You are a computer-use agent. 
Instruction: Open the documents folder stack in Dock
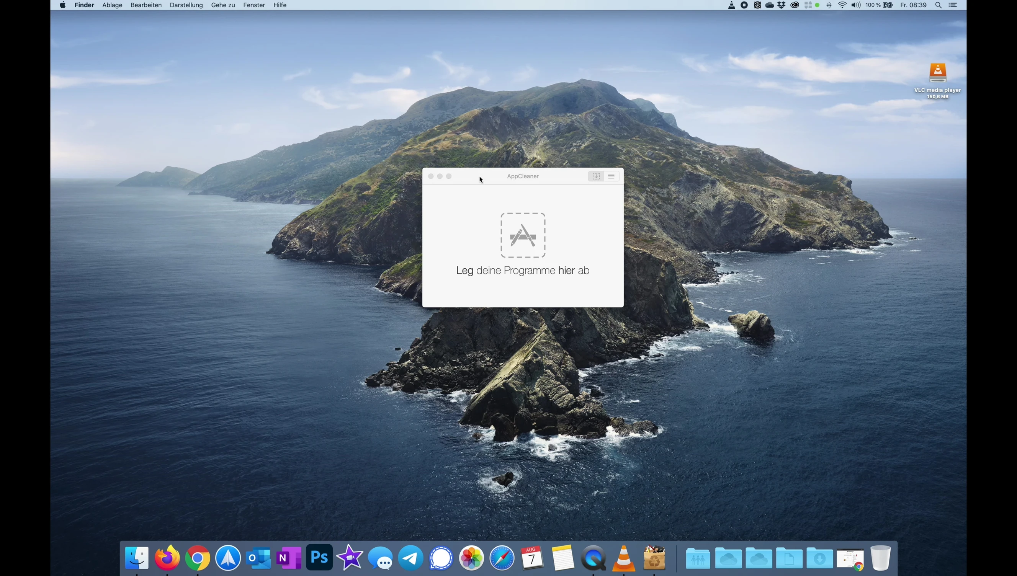click(x=789, y=558)
